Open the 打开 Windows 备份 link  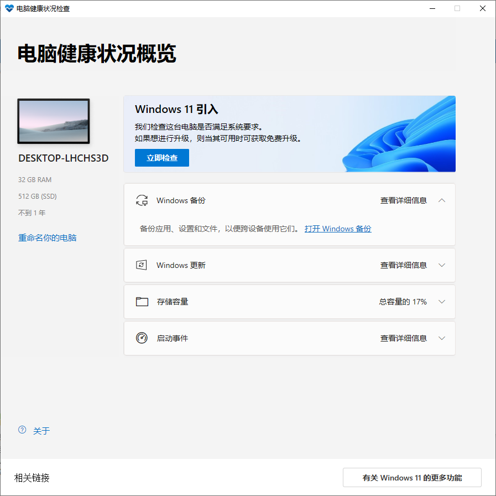coord(338,229)
